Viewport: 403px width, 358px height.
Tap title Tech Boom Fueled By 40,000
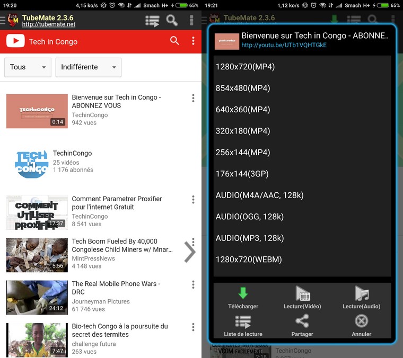point(122,245)
